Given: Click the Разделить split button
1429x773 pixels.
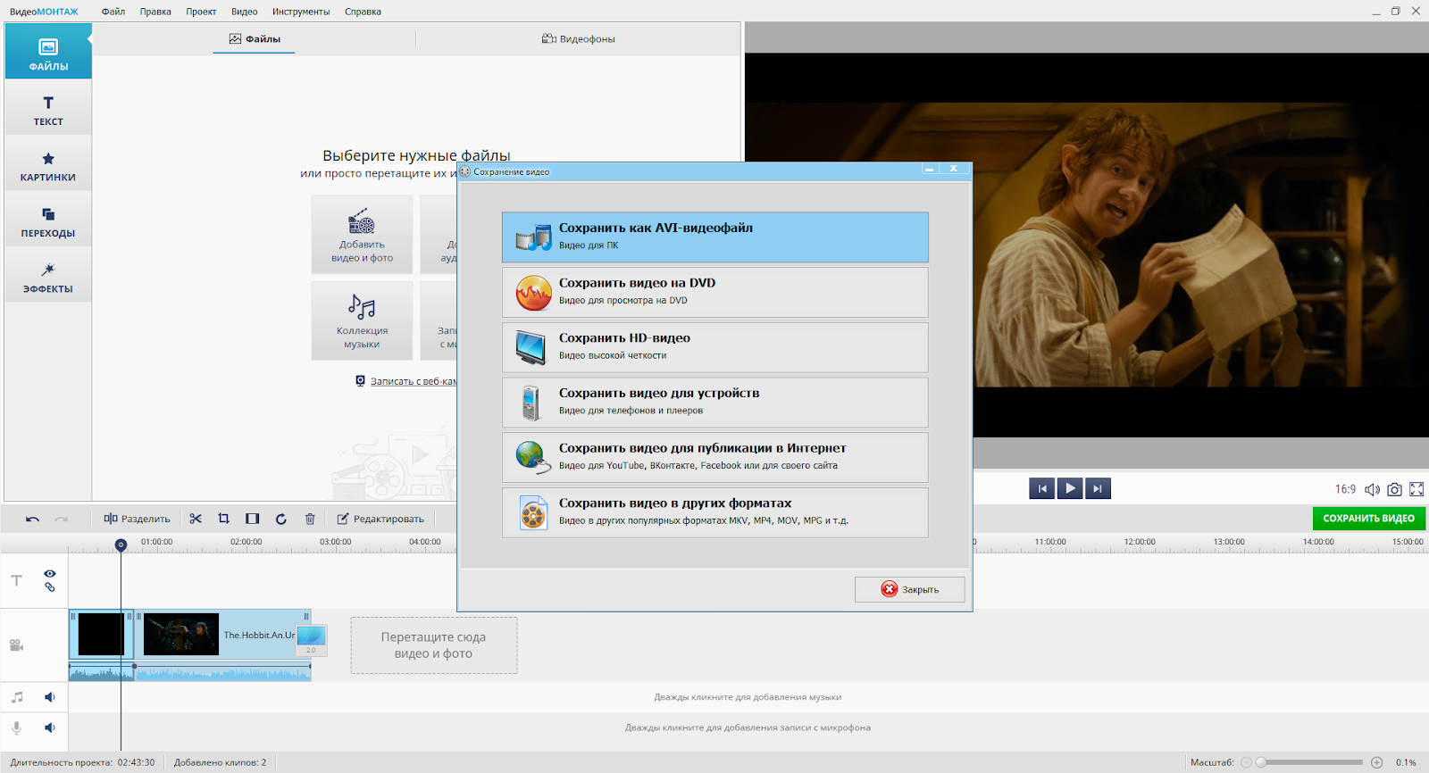Looking at the screenshot, I should point(137,519).
